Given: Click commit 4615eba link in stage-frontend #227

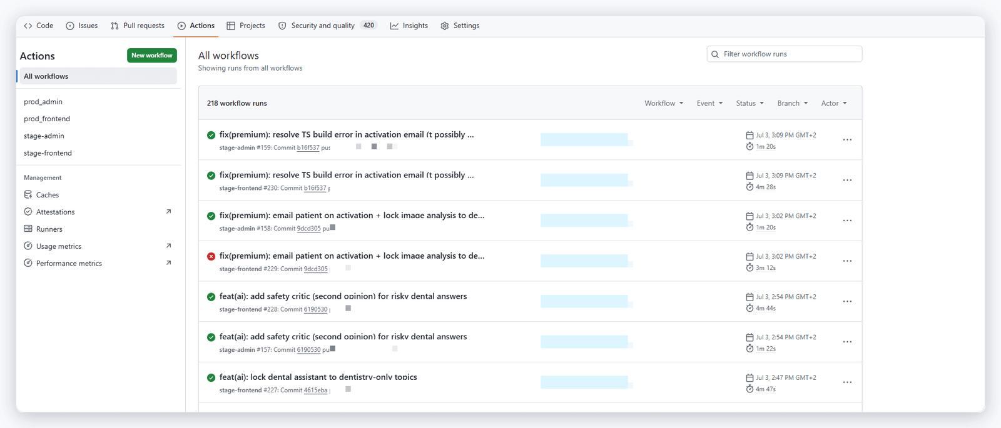Looking at the screenshot, I should point(315,391).
